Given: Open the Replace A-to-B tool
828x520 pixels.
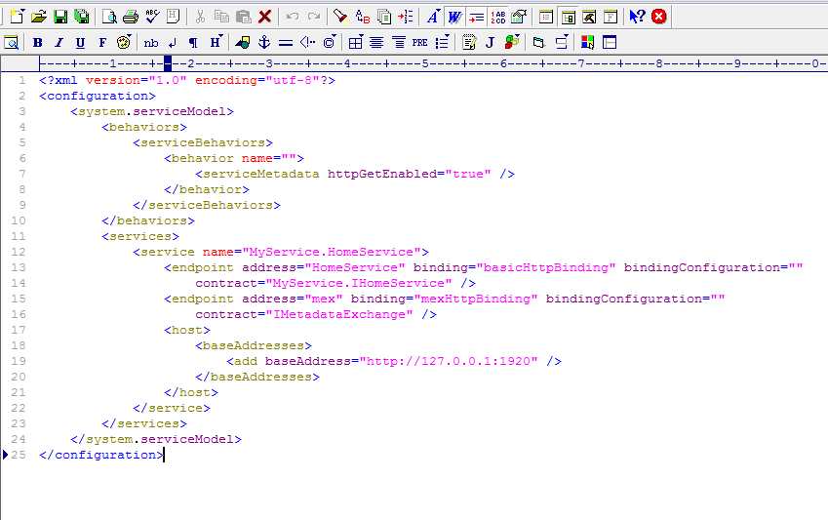Looking at the screenshot, I should (x=362, y=17).
